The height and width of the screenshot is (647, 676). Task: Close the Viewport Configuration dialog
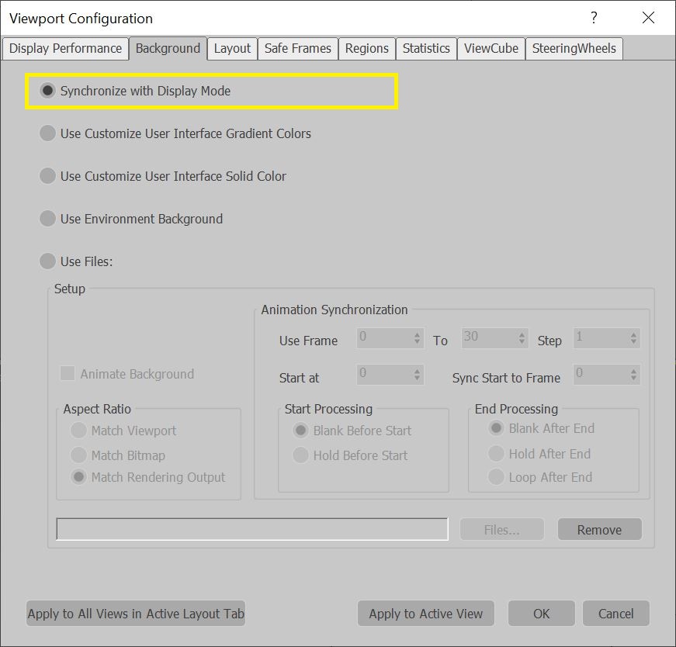[x=648, y=18]
